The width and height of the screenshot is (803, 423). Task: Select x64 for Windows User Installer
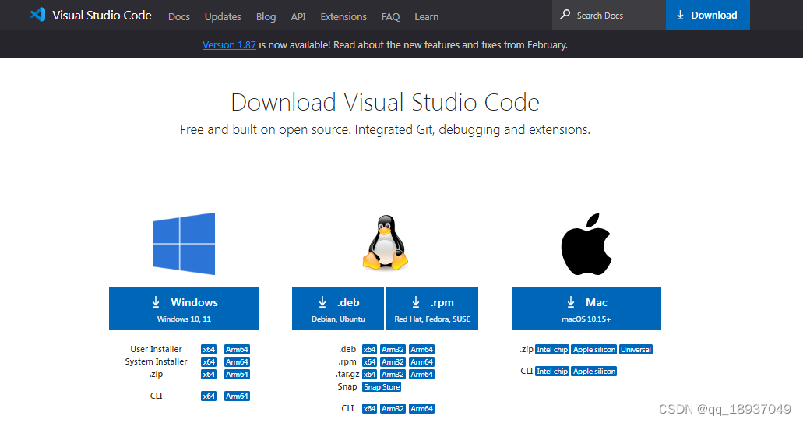pos(209,349)
